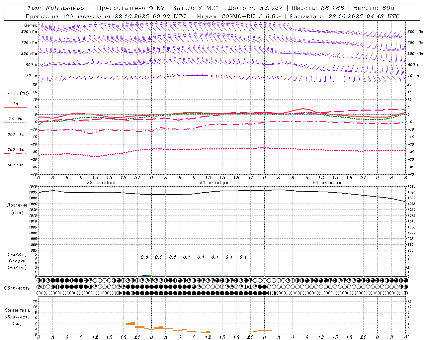Click the 0.3 precipitation amount value
The image size is (425, 340).
pyautogui.click(x=144, y=257)
